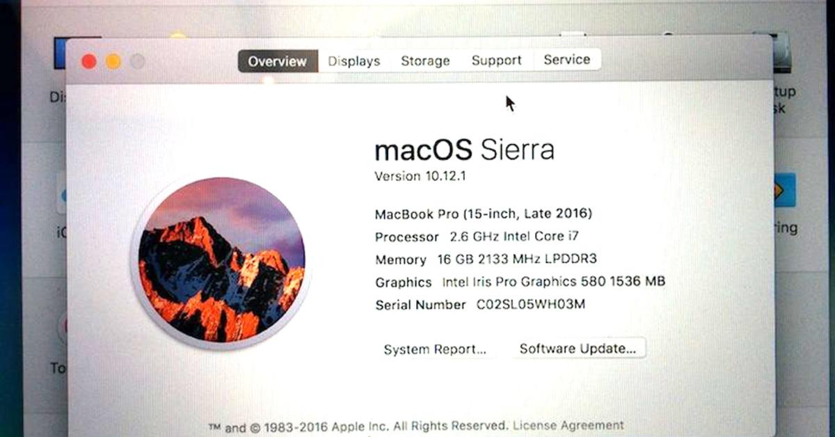Close the About This Mac window
This screenshot has height=437, width=835.
tap(89, 61)
